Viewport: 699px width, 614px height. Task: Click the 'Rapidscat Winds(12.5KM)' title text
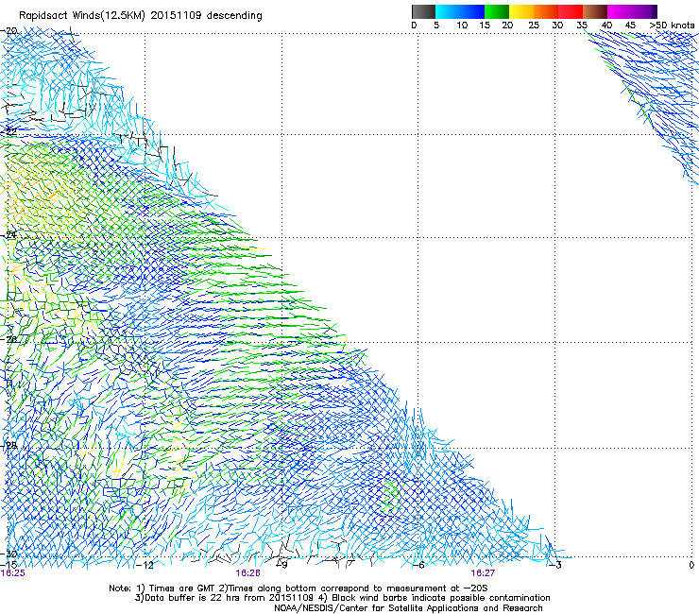[x=82, y=16]
